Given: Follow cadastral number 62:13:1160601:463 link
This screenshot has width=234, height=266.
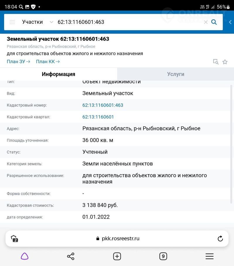Looking at the screenshot, I should click(x=103, y=105).
